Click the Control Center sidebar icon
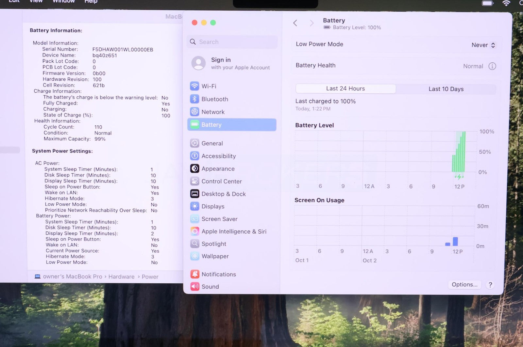This screenshot has width=523, height=347. point(194,181)
